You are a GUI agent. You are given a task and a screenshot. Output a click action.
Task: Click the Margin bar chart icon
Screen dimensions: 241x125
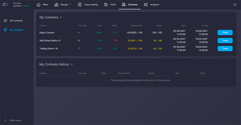(x=56, y=4)
